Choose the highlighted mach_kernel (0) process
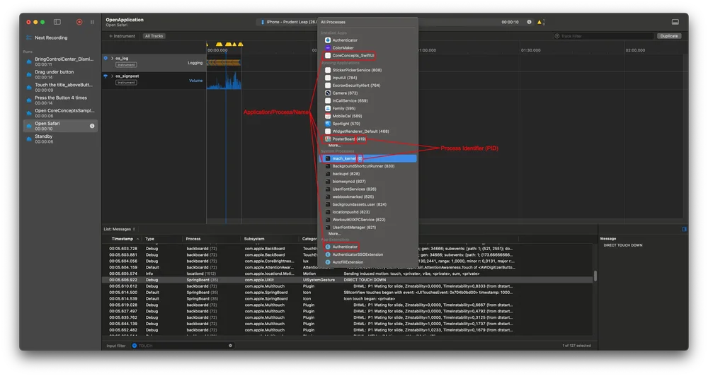 pos(368,159)
